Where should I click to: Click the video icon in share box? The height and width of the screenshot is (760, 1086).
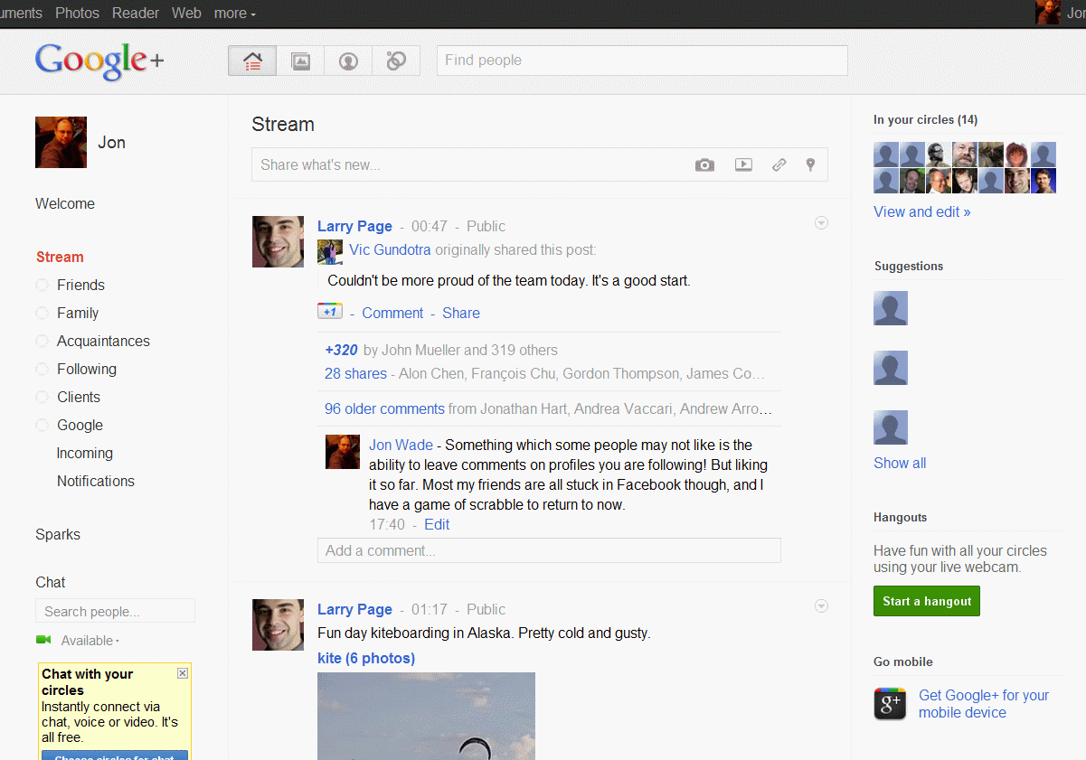pyautogui.click(x=743, y=164)
